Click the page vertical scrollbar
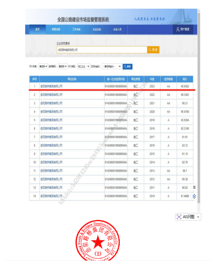This screenshot has width=212, height=261. pyautogui.click(x=199, y=107)
